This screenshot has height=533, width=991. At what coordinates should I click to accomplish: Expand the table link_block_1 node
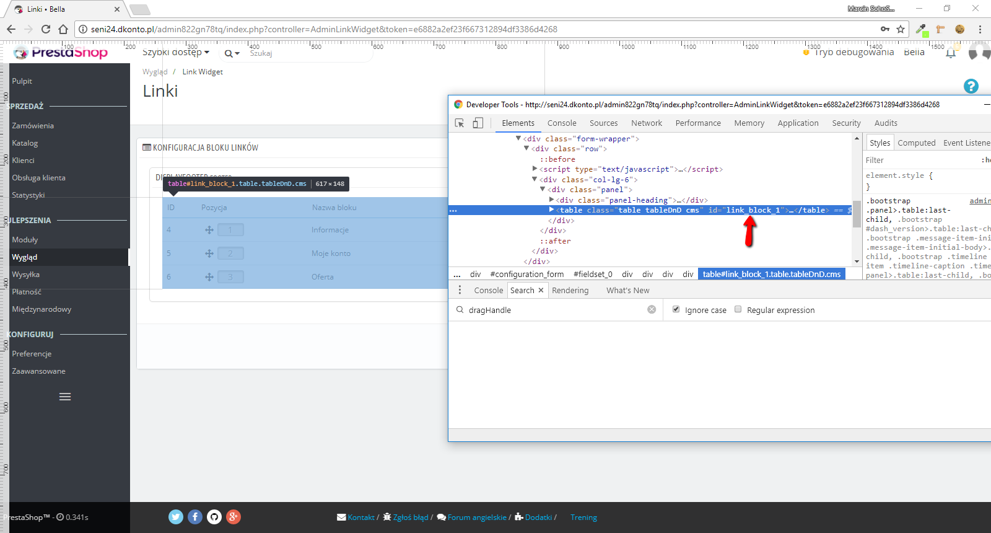pyautogui.click(x=551, y=210)
